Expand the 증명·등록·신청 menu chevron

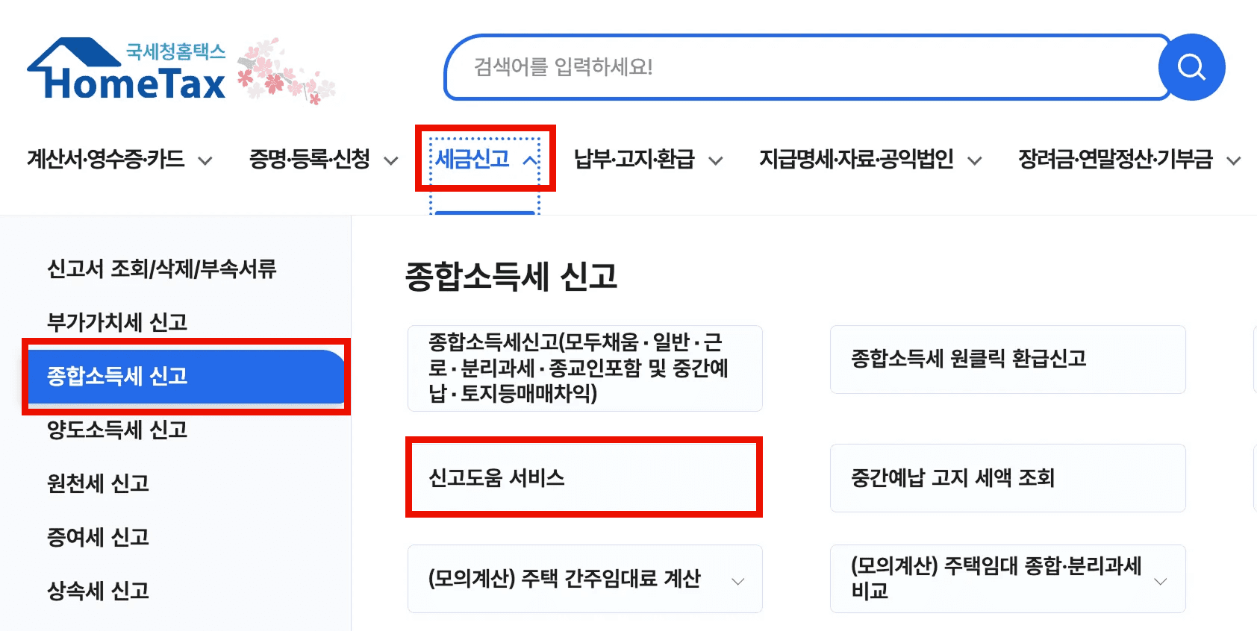point(391,160)
